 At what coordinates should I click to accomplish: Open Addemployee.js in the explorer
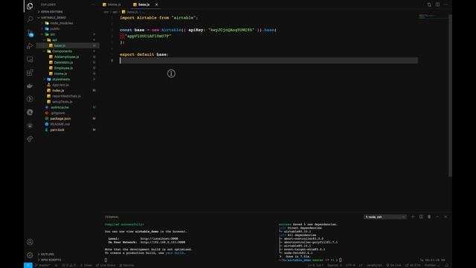pyautogui.click(x=66, y=57)
